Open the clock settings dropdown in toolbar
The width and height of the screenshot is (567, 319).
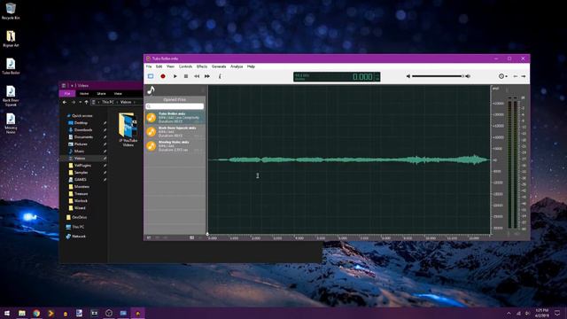coord(502,76)
